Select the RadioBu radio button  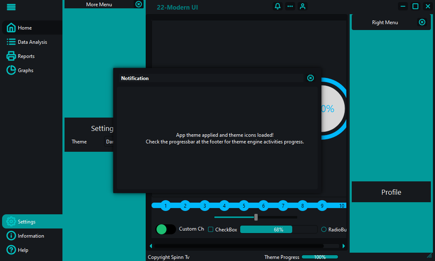click(323, 229)
